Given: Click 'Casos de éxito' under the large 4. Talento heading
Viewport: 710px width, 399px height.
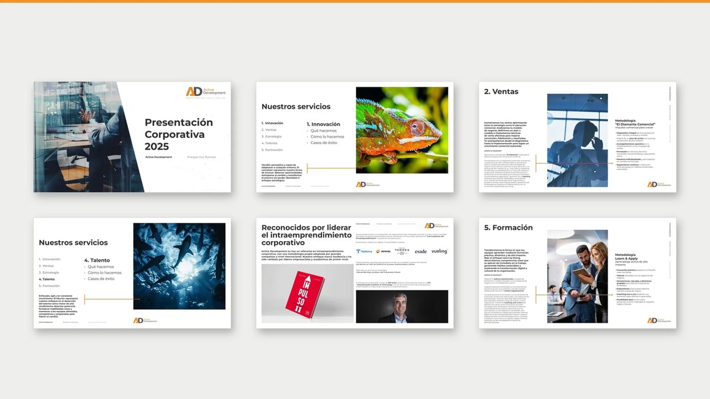Looking at the screenshot, I should pyautogui.click(x=101, y=279).
